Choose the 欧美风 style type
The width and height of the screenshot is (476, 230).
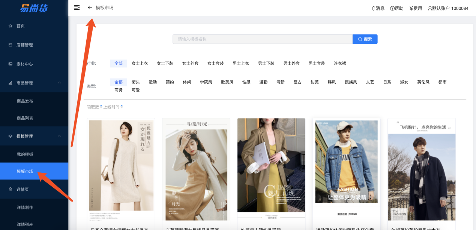coord(227,82)
